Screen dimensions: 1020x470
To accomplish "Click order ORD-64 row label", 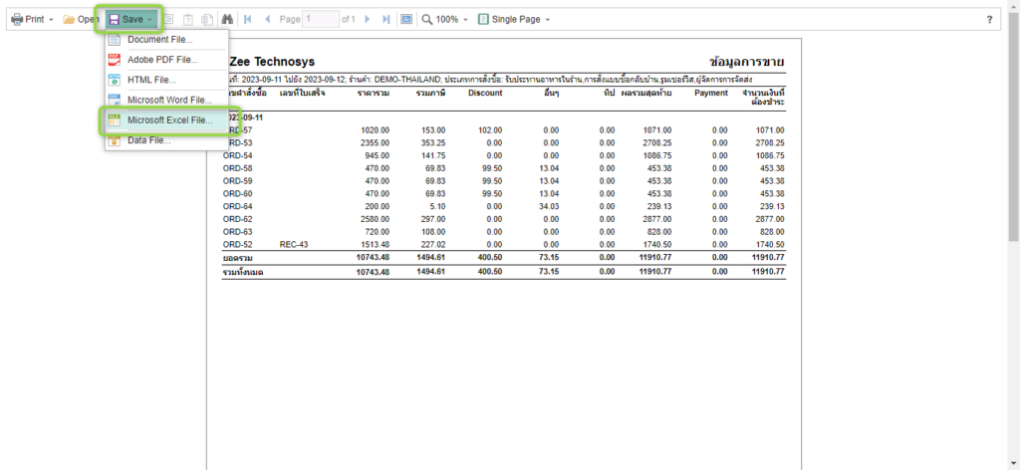I will coord(237,206).
